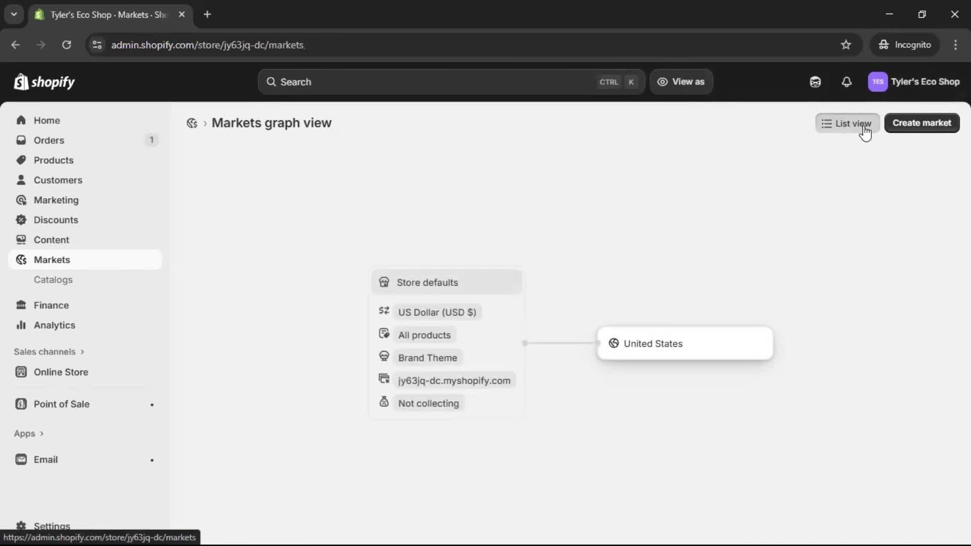Switch to List view
The width and height of the screenshot is (971, 546).
847,123
